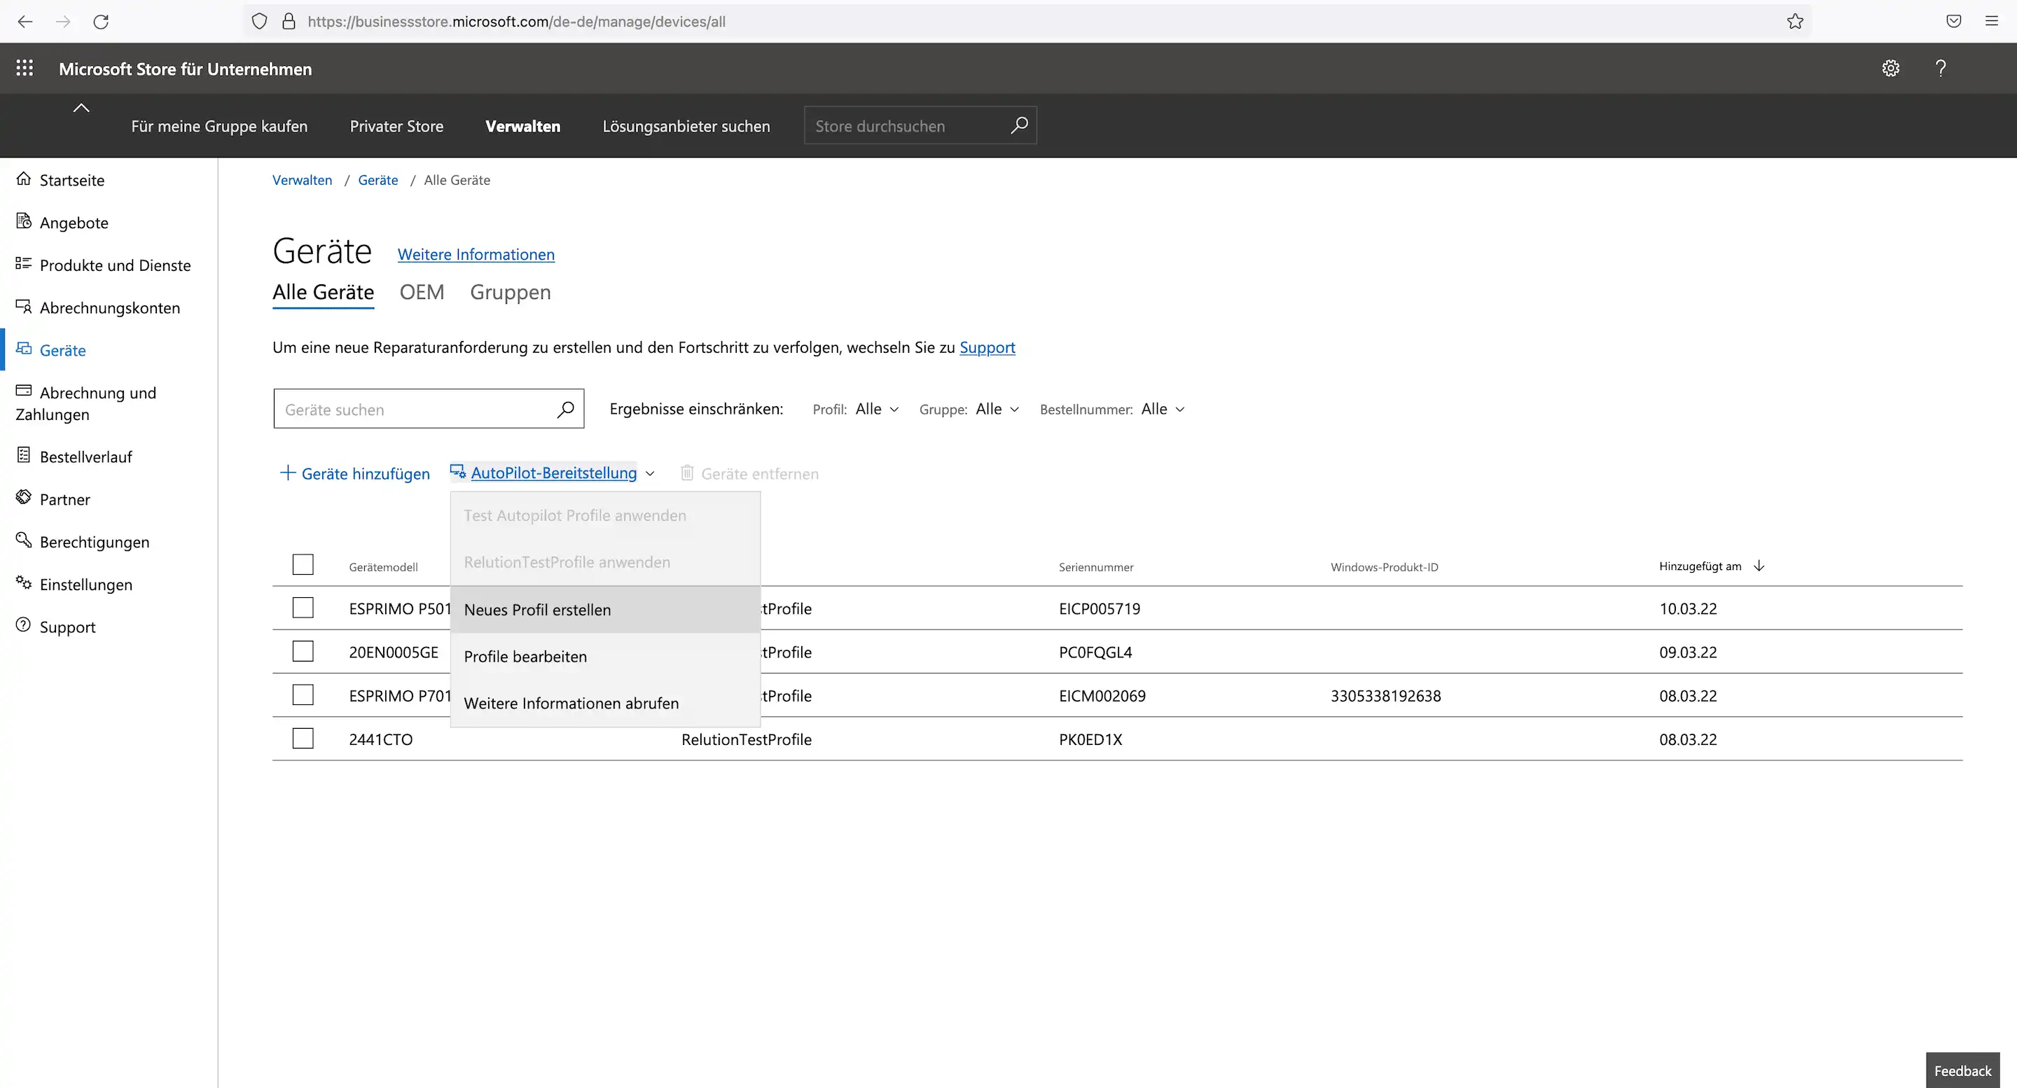
Task: Open Support in the sidebar
Action: (55, 627)
